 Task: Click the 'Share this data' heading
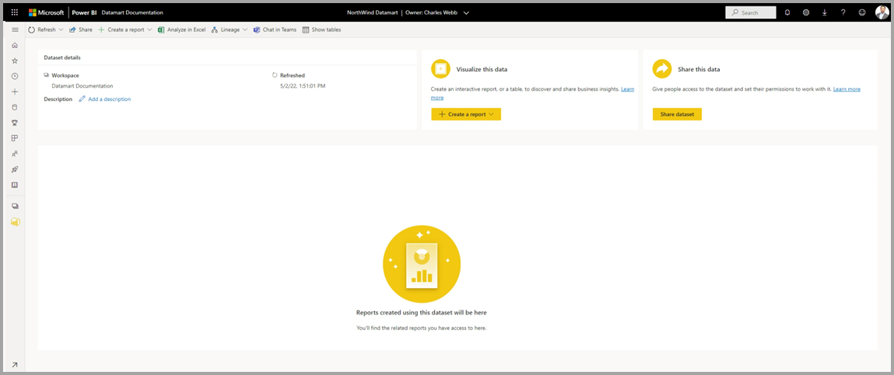699,69
